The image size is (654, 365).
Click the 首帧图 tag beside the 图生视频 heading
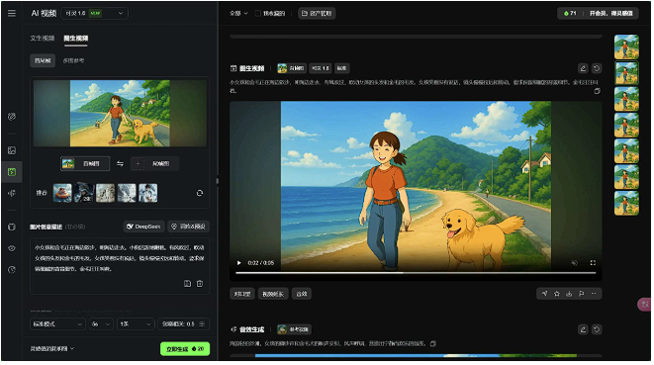[292, 68]
